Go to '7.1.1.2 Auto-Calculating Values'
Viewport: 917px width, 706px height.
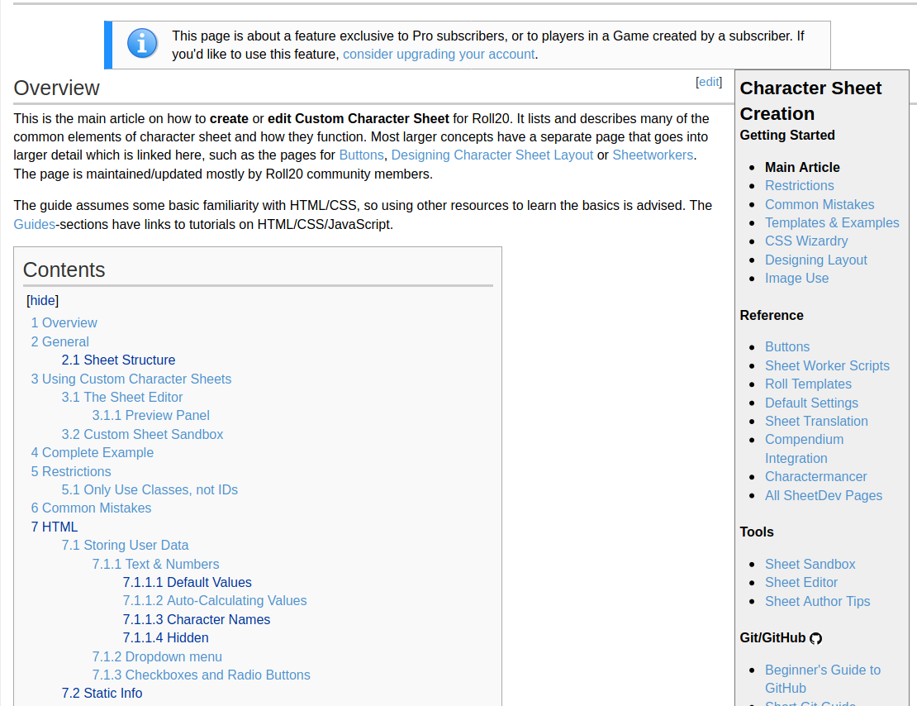215,601
